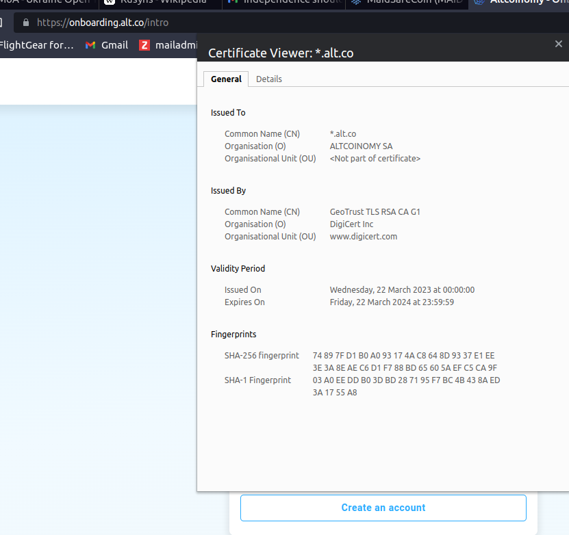Click the "Issued By" section heading
Image resolution: width=569 pixels, height=535 pixels.
pyautogui.click(x=228, y=191)
